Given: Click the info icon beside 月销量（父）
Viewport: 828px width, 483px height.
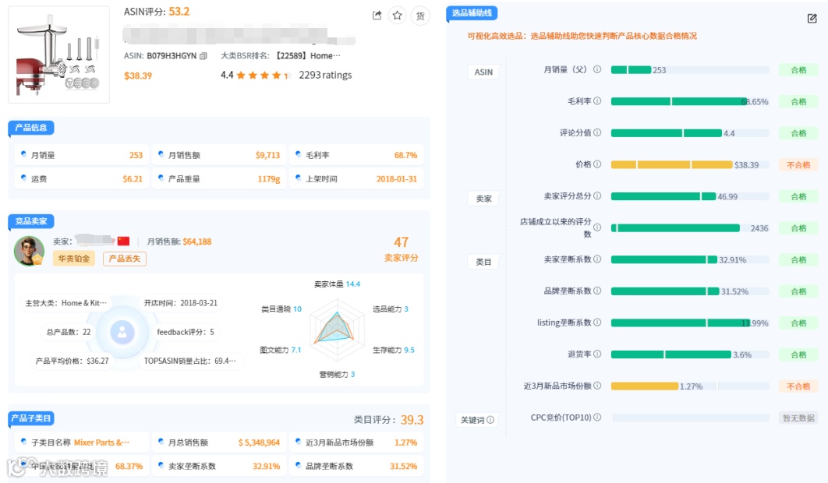Looking at the screenshot, I should coord(597,69).
